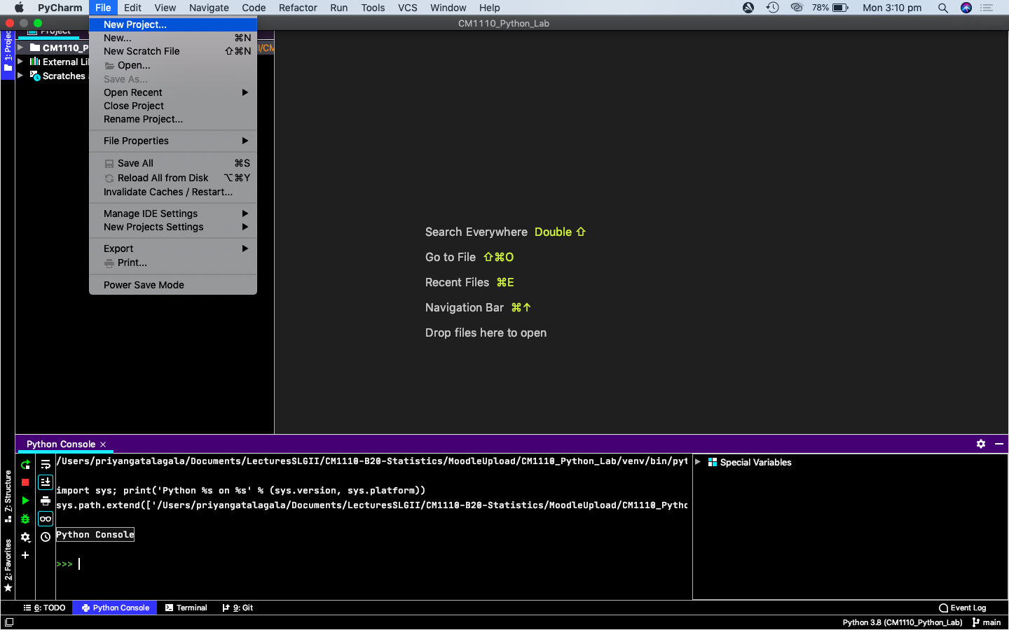Open 2: Favorites side tool window
Viewport: 1009px width, 630px height.
8,566
